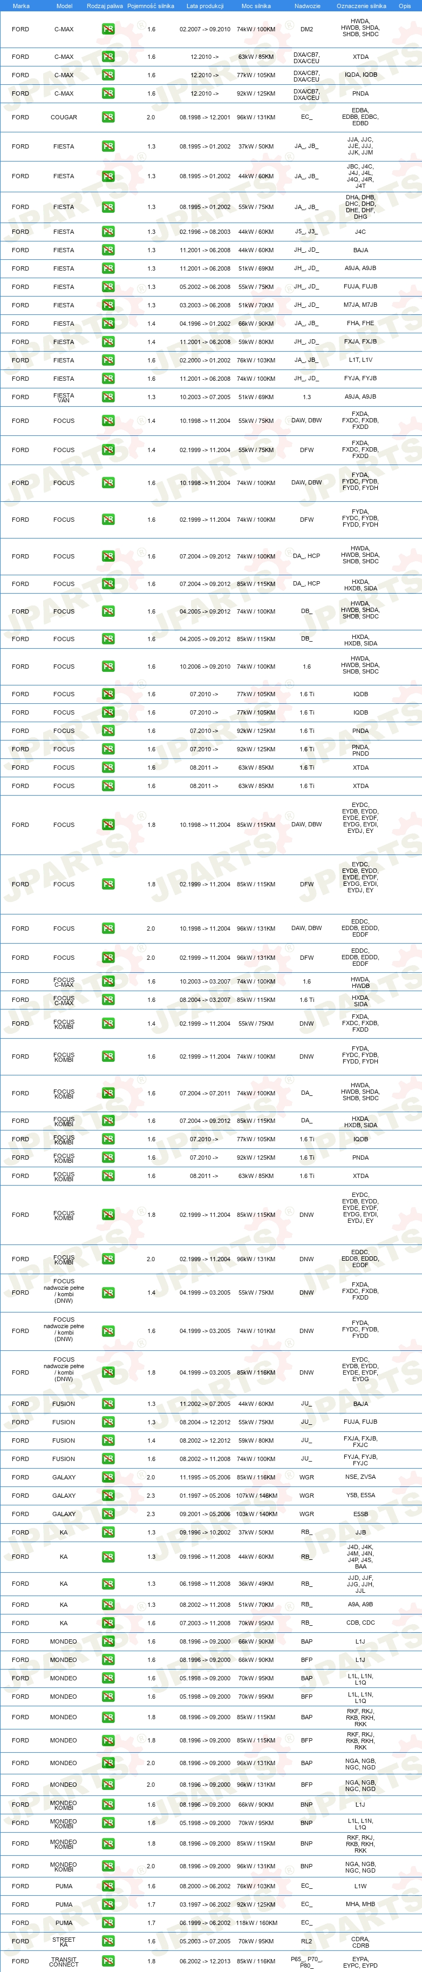
Task: Click fuel icon in KA JJB row
Action: click(x=108, y=1532)
